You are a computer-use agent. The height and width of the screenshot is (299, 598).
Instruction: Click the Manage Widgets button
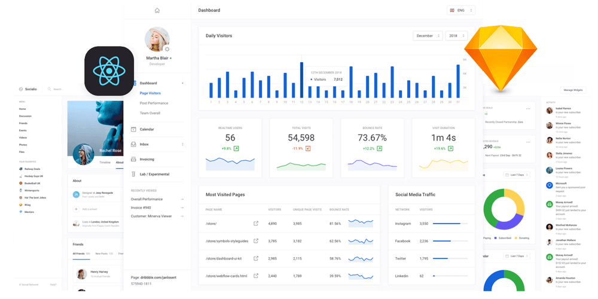573,90
